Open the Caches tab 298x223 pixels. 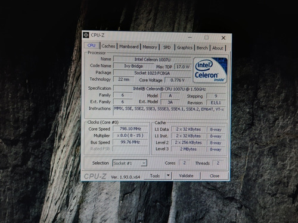108,46
